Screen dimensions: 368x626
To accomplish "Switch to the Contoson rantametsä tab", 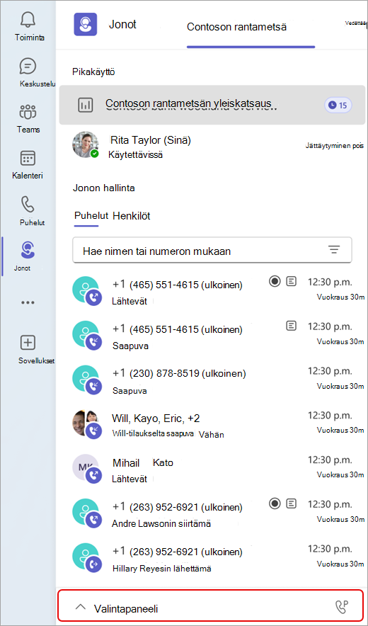I will [x=237, y=27].
